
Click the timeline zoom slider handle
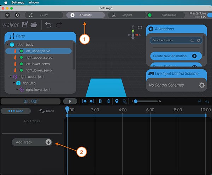[x=135, y=101]
